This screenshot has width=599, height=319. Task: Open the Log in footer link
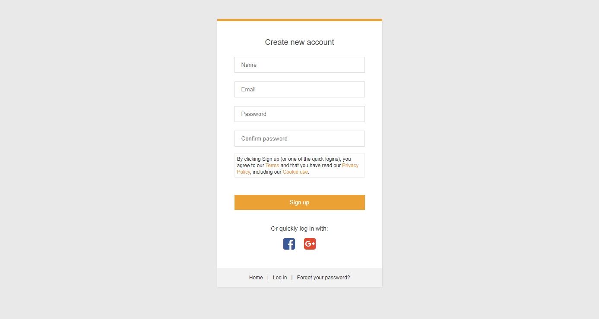(x=280, y=278)
